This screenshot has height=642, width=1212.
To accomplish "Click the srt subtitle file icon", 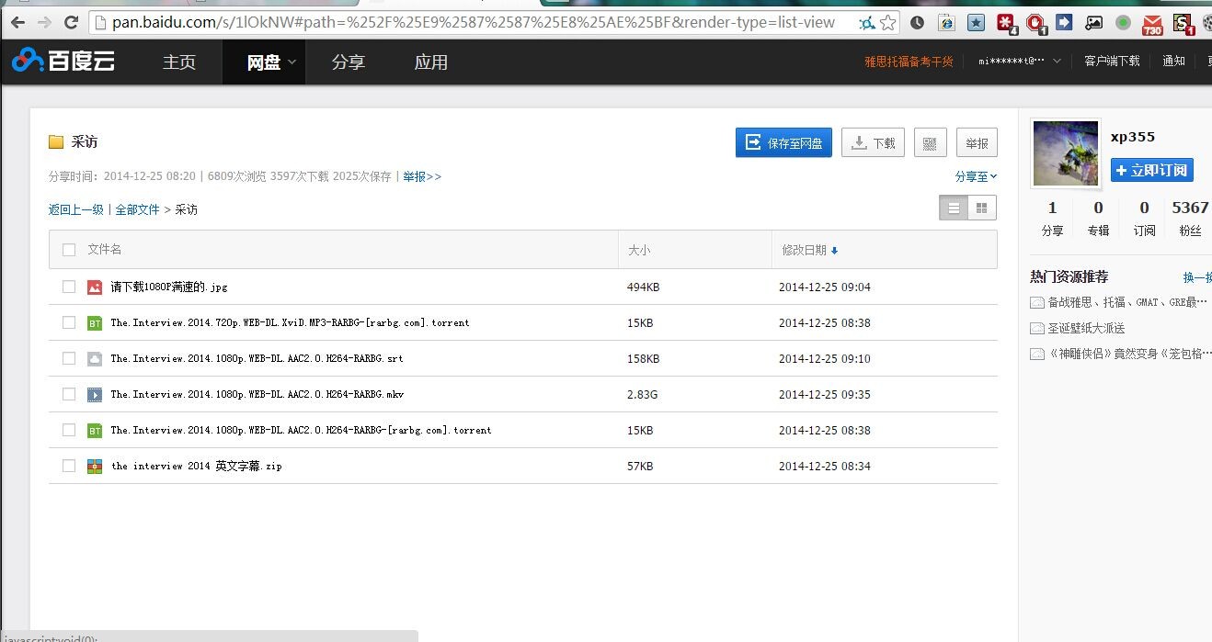I will point(94,358).
